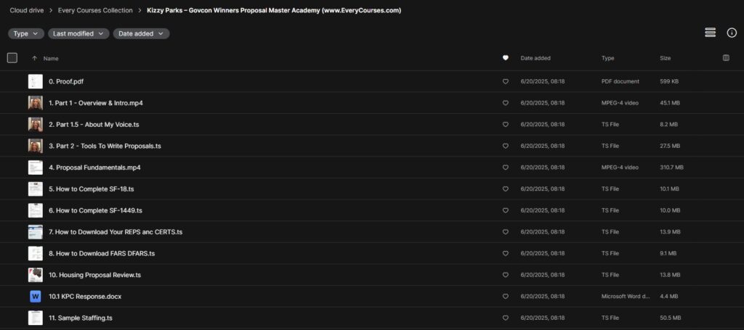
Task: Click the Kizzy Parks folder breadcrumb
Action: coord(274,10)
